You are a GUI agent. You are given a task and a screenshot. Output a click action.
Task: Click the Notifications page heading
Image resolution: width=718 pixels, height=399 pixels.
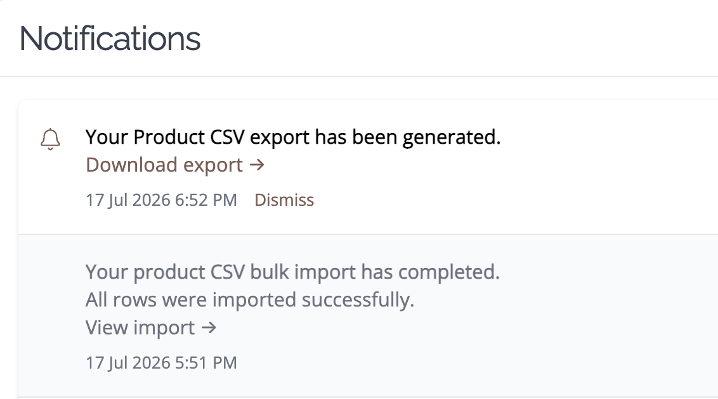pyautogui.click(x=110, y=39)
